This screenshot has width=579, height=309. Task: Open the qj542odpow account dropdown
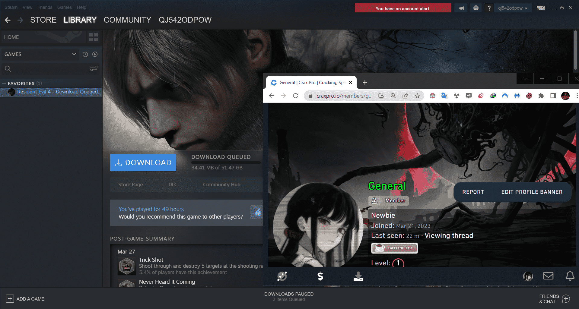[x=512, y=8]
